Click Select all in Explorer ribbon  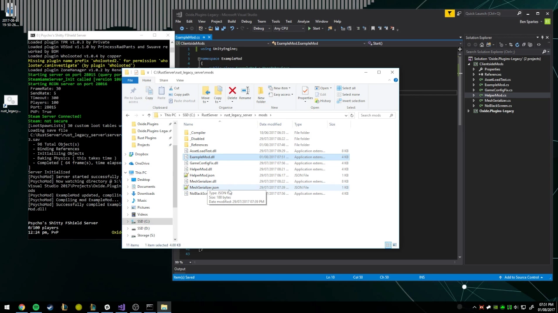pyautogui.click(x=346, y=88)
